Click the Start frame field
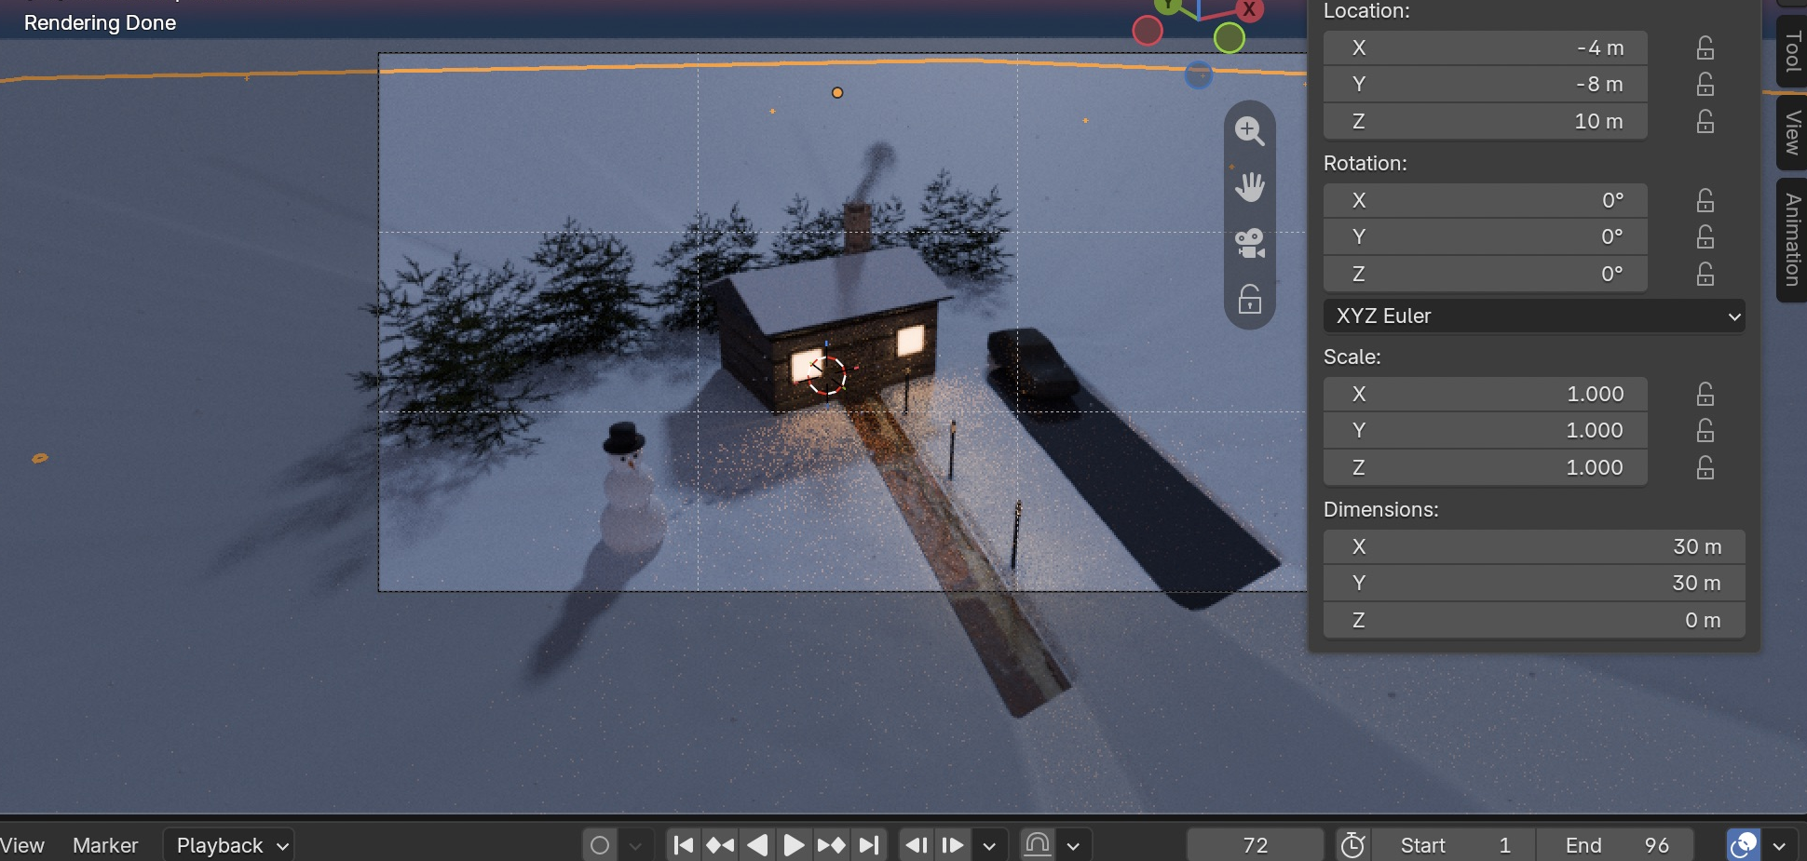This screenshot has height=861, width=1807. tap(1454, 845)
